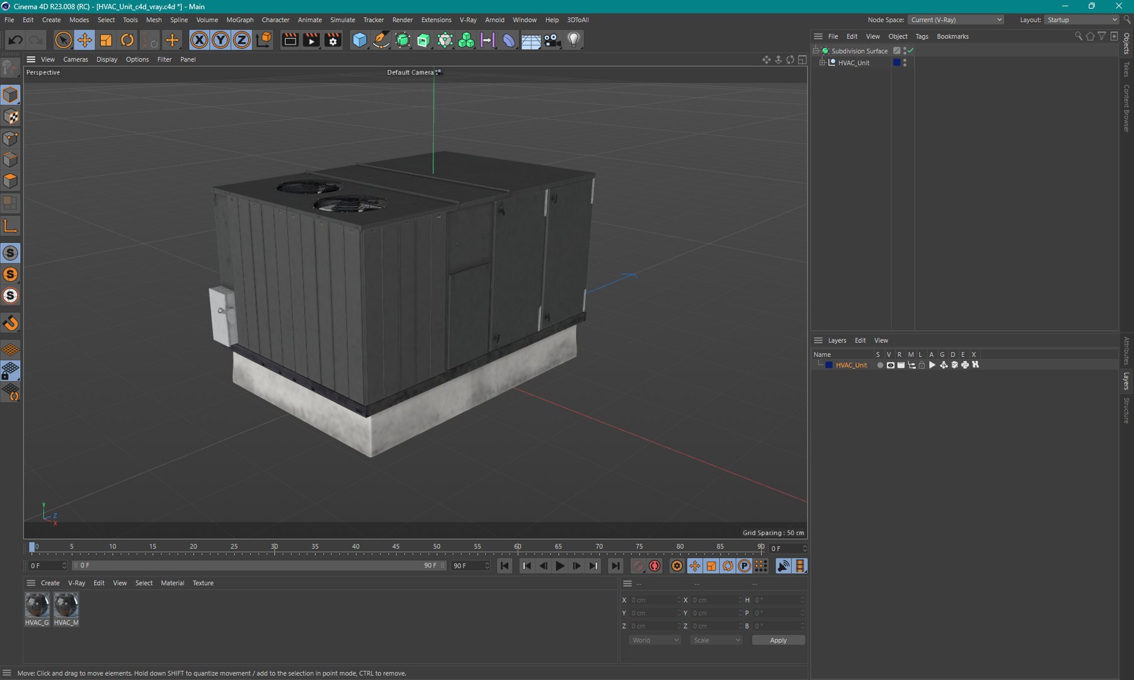Switch to Texture mode icon
1134x680 pixels.
point(11,116)
